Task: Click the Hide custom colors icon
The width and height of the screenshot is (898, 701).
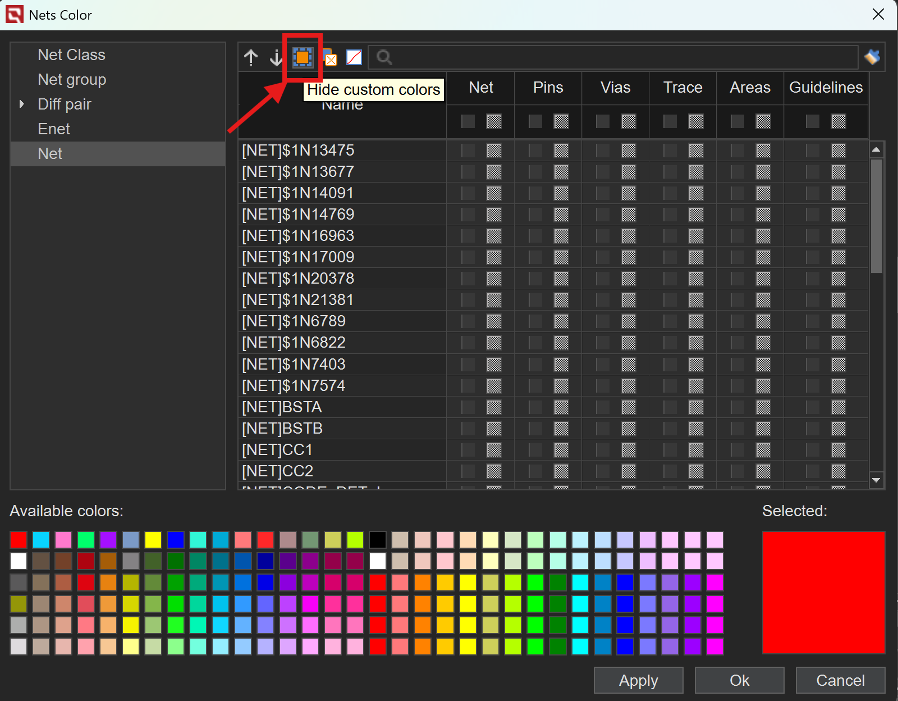Action: pos(303,57)
